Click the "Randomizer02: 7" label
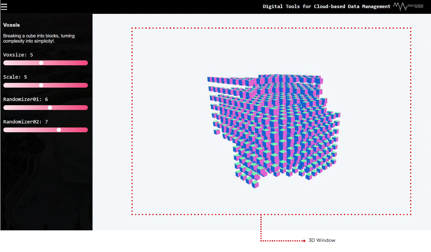This screenshot has width=431, height=252. [x=25, y=122]
